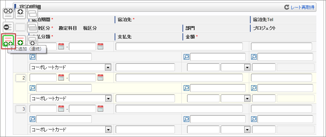326x137 pixels.
Task: Click the row number 2 box
Action: [21, 78]
